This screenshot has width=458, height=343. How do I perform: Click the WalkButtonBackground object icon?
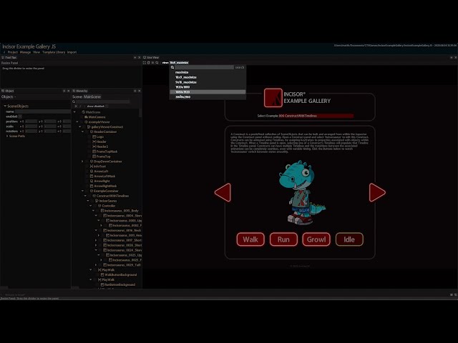[102, 274]
